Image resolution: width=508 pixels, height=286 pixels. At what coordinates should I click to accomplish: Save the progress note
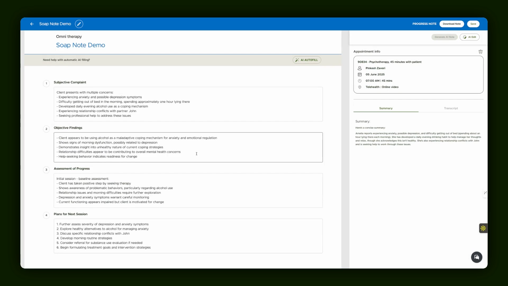pos(473,24)
